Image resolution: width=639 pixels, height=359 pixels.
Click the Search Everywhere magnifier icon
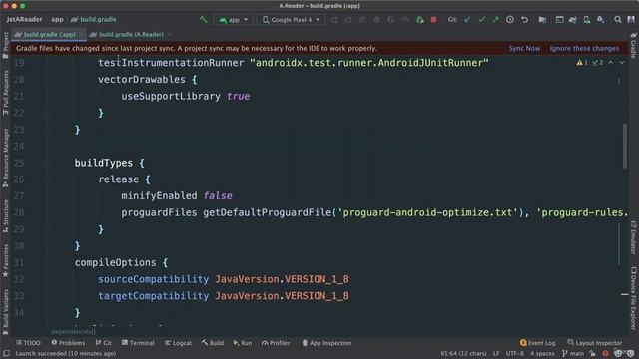(x=618, y=20)
